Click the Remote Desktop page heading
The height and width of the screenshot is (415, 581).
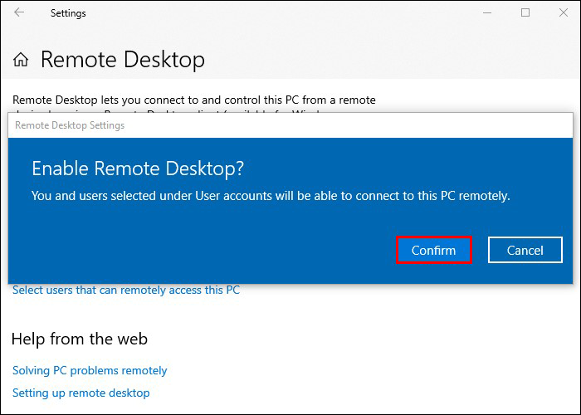click(122, 60)
